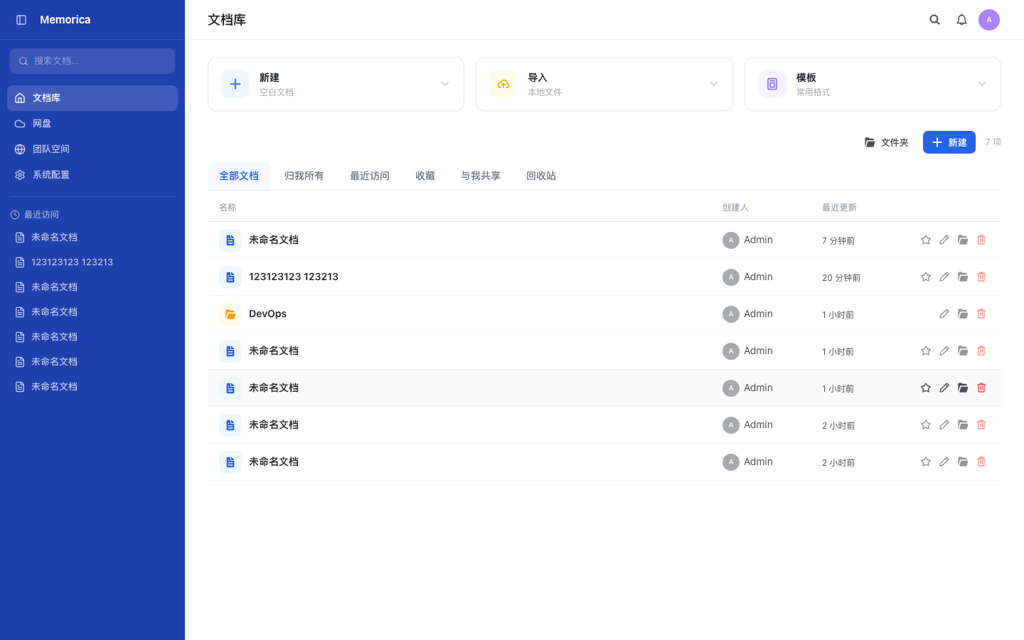Open 文档库 in the sidebar

tap(92, 98)
